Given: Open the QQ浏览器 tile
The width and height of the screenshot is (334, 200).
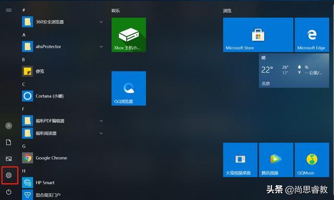Looking at the screenshot, I should [x=129, y=89].
